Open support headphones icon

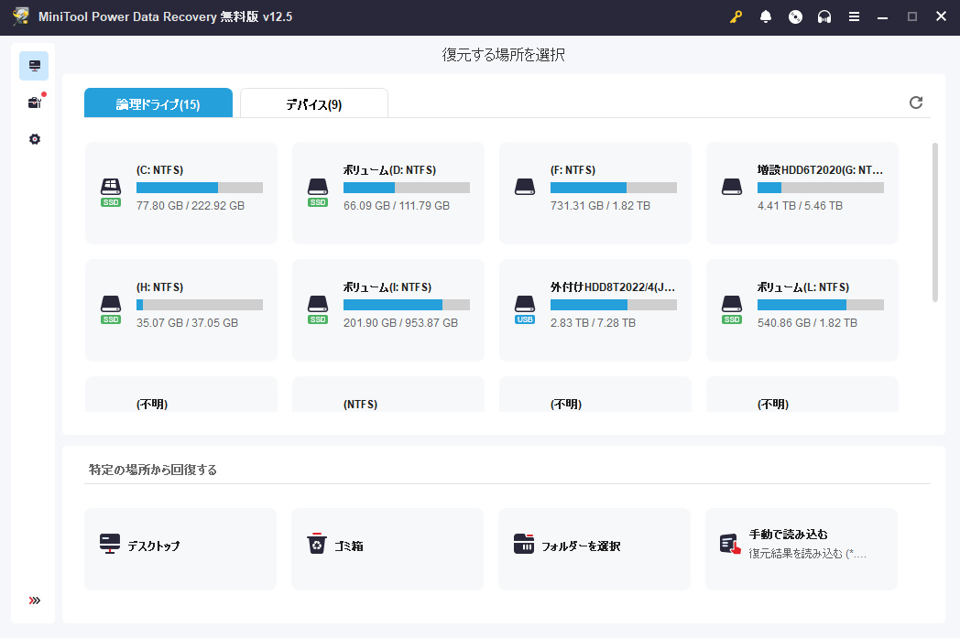[x=824, y=17]
